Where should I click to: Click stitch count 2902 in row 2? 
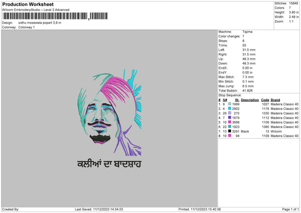tap(236, 109)
